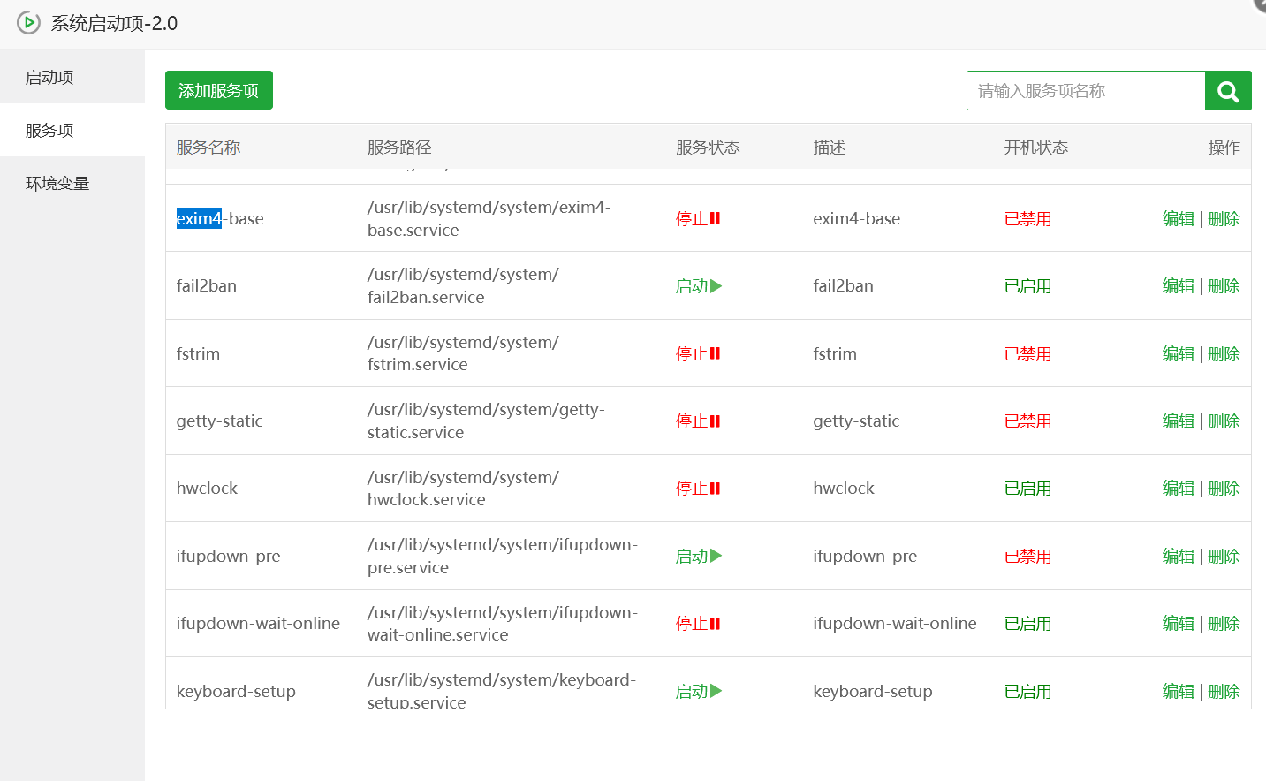1266x781 pixels.
Task: Toggle the stop status of getty-static
Action: (698, 421)
